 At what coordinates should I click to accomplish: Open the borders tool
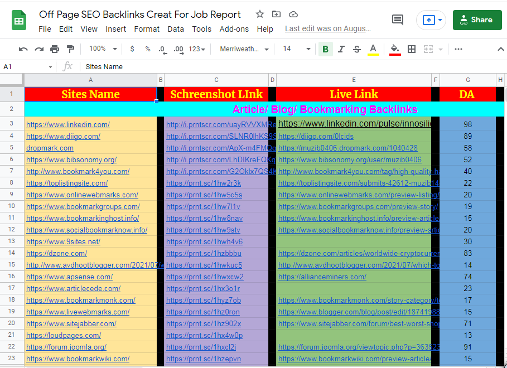coord(411,49)
